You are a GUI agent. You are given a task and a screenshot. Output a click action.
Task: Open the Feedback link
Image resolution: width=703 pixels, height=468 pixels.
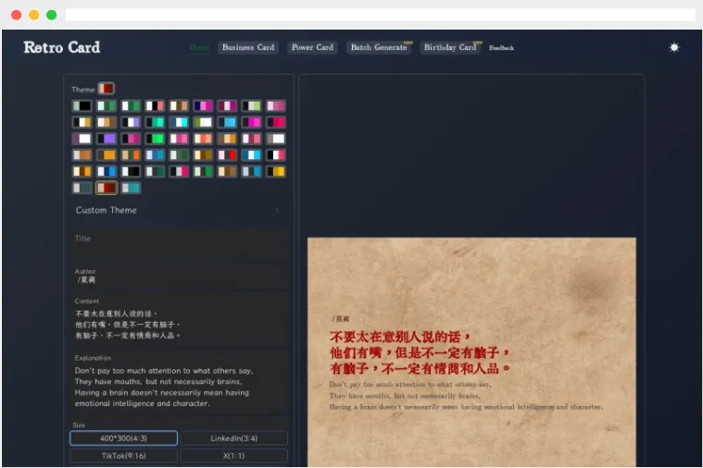point(501,47)
